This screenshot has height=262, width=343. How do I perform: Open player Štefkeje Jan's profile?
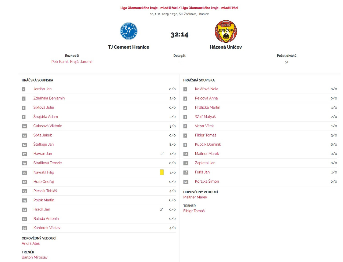point(43,144)
